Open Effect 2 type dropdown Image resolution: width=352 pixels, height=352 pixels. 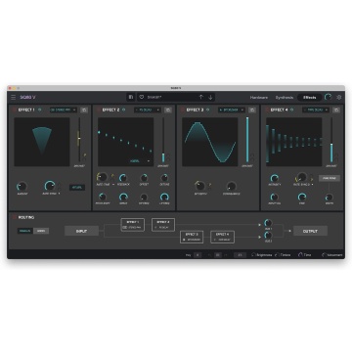[x=148, y=110]
